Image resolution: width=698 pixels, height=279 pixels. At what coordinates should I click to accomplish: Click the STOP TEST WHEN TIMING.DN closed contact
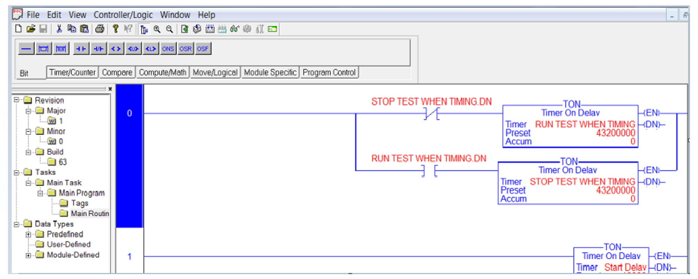(431, 114)
